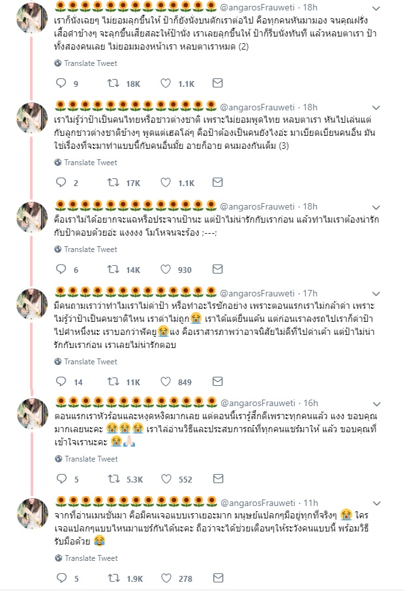Retweet the tweet showing 18K retweets
The width and height of the screenshot is (407, 602).
point(113,83)
